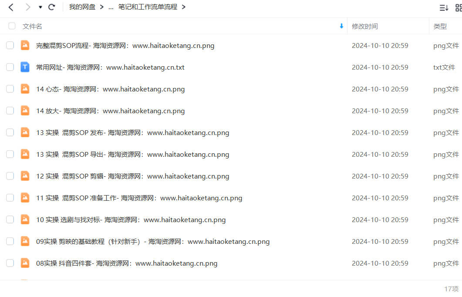Tick checkbox for 09实操 剪映的基础教程
The image size is (462, 297).
(x=10, y=242)
